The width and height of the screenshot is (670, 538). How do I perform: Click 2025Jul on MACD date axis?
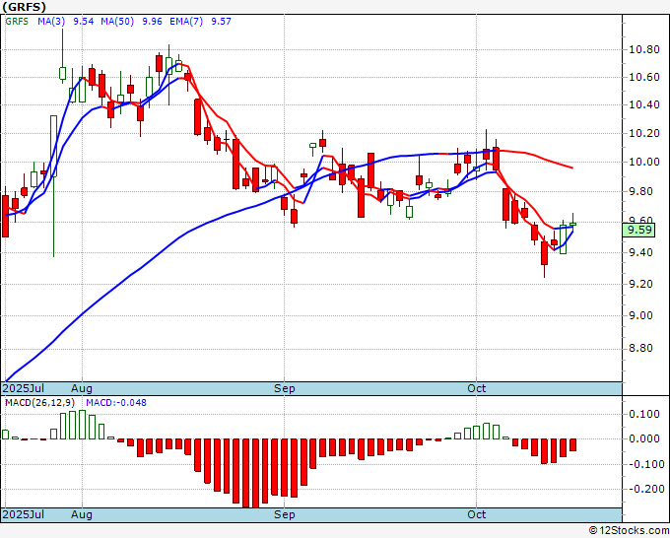[x=23, y=514]
